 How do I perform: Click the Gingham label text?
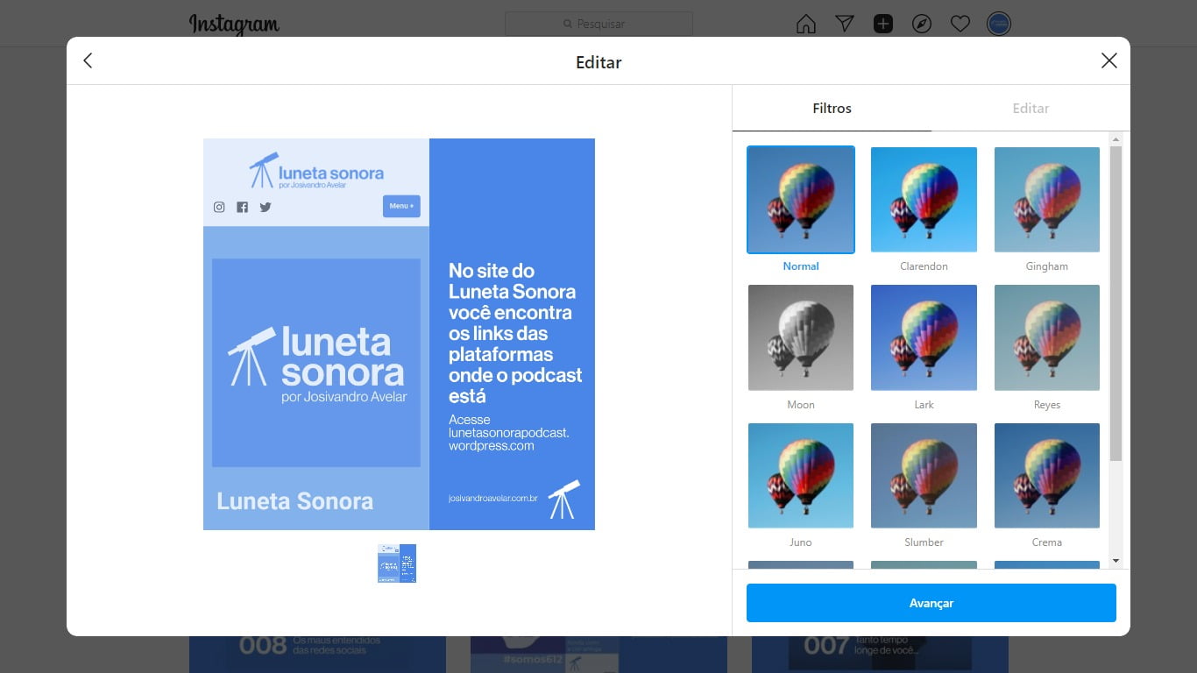pyautogui.click(x=1047, y=266)
